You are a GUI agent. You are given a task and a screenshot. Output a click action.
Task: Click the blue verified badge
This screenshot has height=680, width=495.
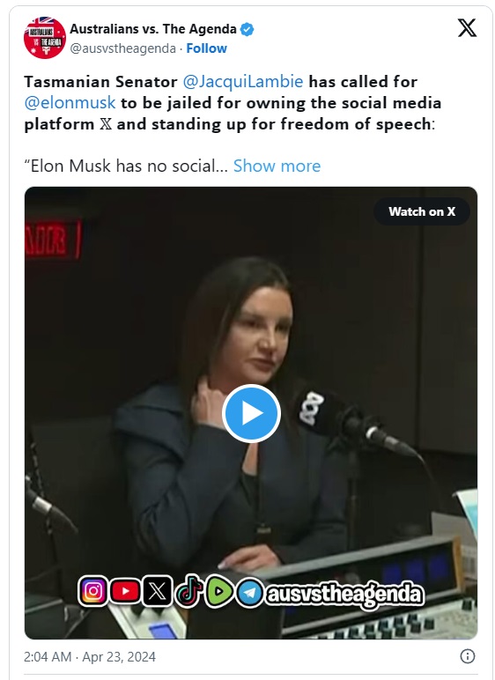coord(247,29)
